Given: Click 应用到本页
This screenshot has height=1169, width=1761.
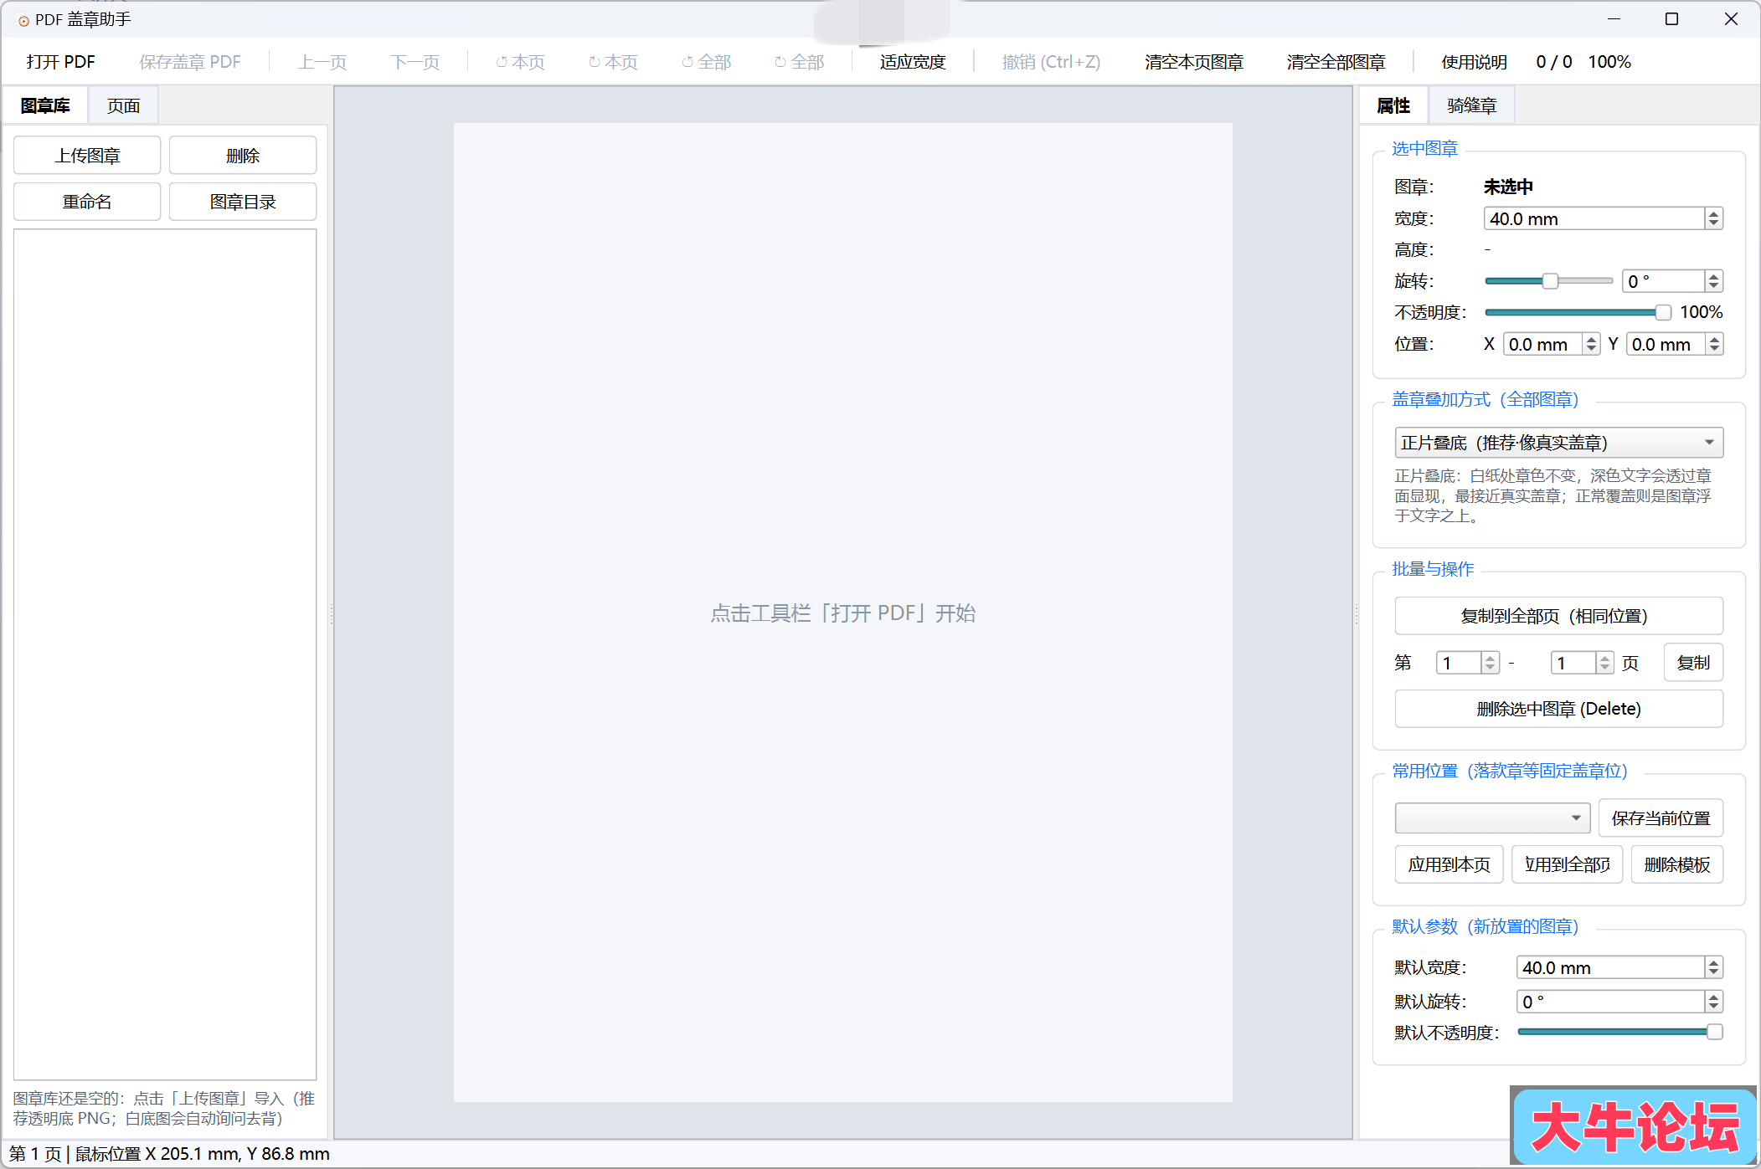Looking at the screenshot, I should click(1449, 864).
